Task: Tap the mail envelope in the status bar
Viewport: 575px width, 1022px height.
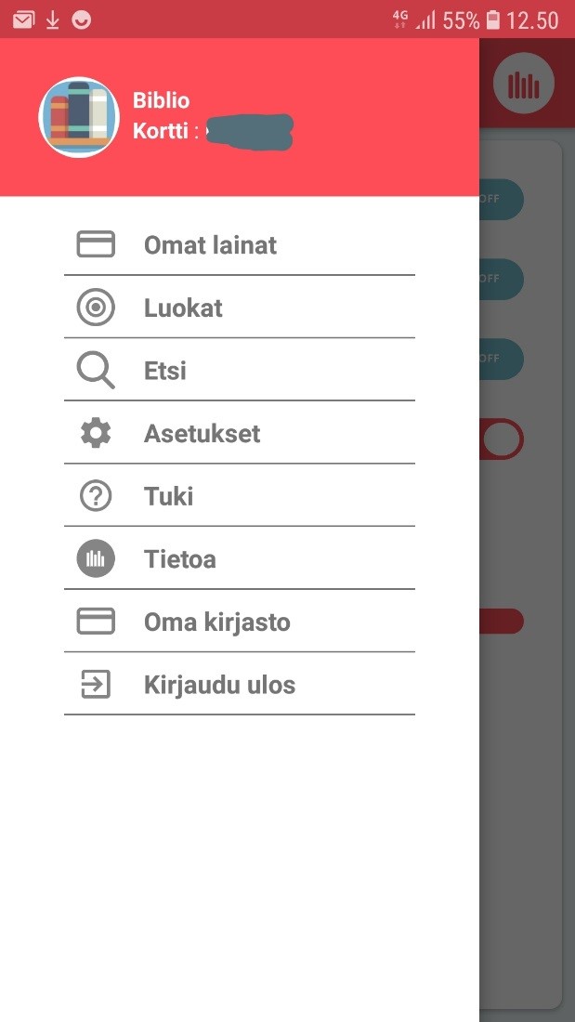Action: [23, 20]
